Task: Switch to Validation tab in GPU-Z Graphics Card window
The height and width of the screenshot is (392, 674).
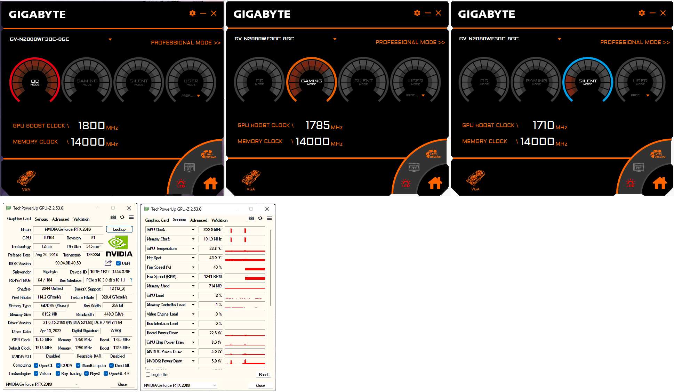Action: (x=81, y=219)
